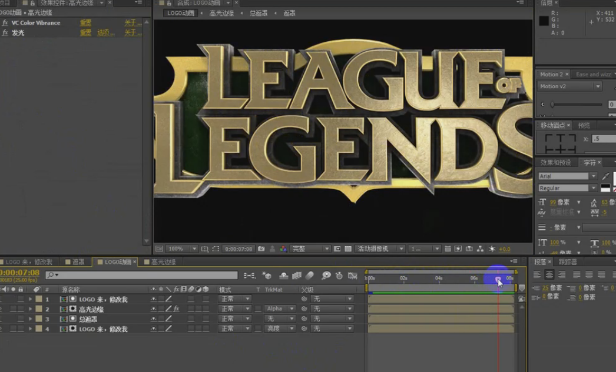This screenshot has width=616, height=372.
Task: Open 活动摄像机 view dropdown
Action: pos(379,249)
